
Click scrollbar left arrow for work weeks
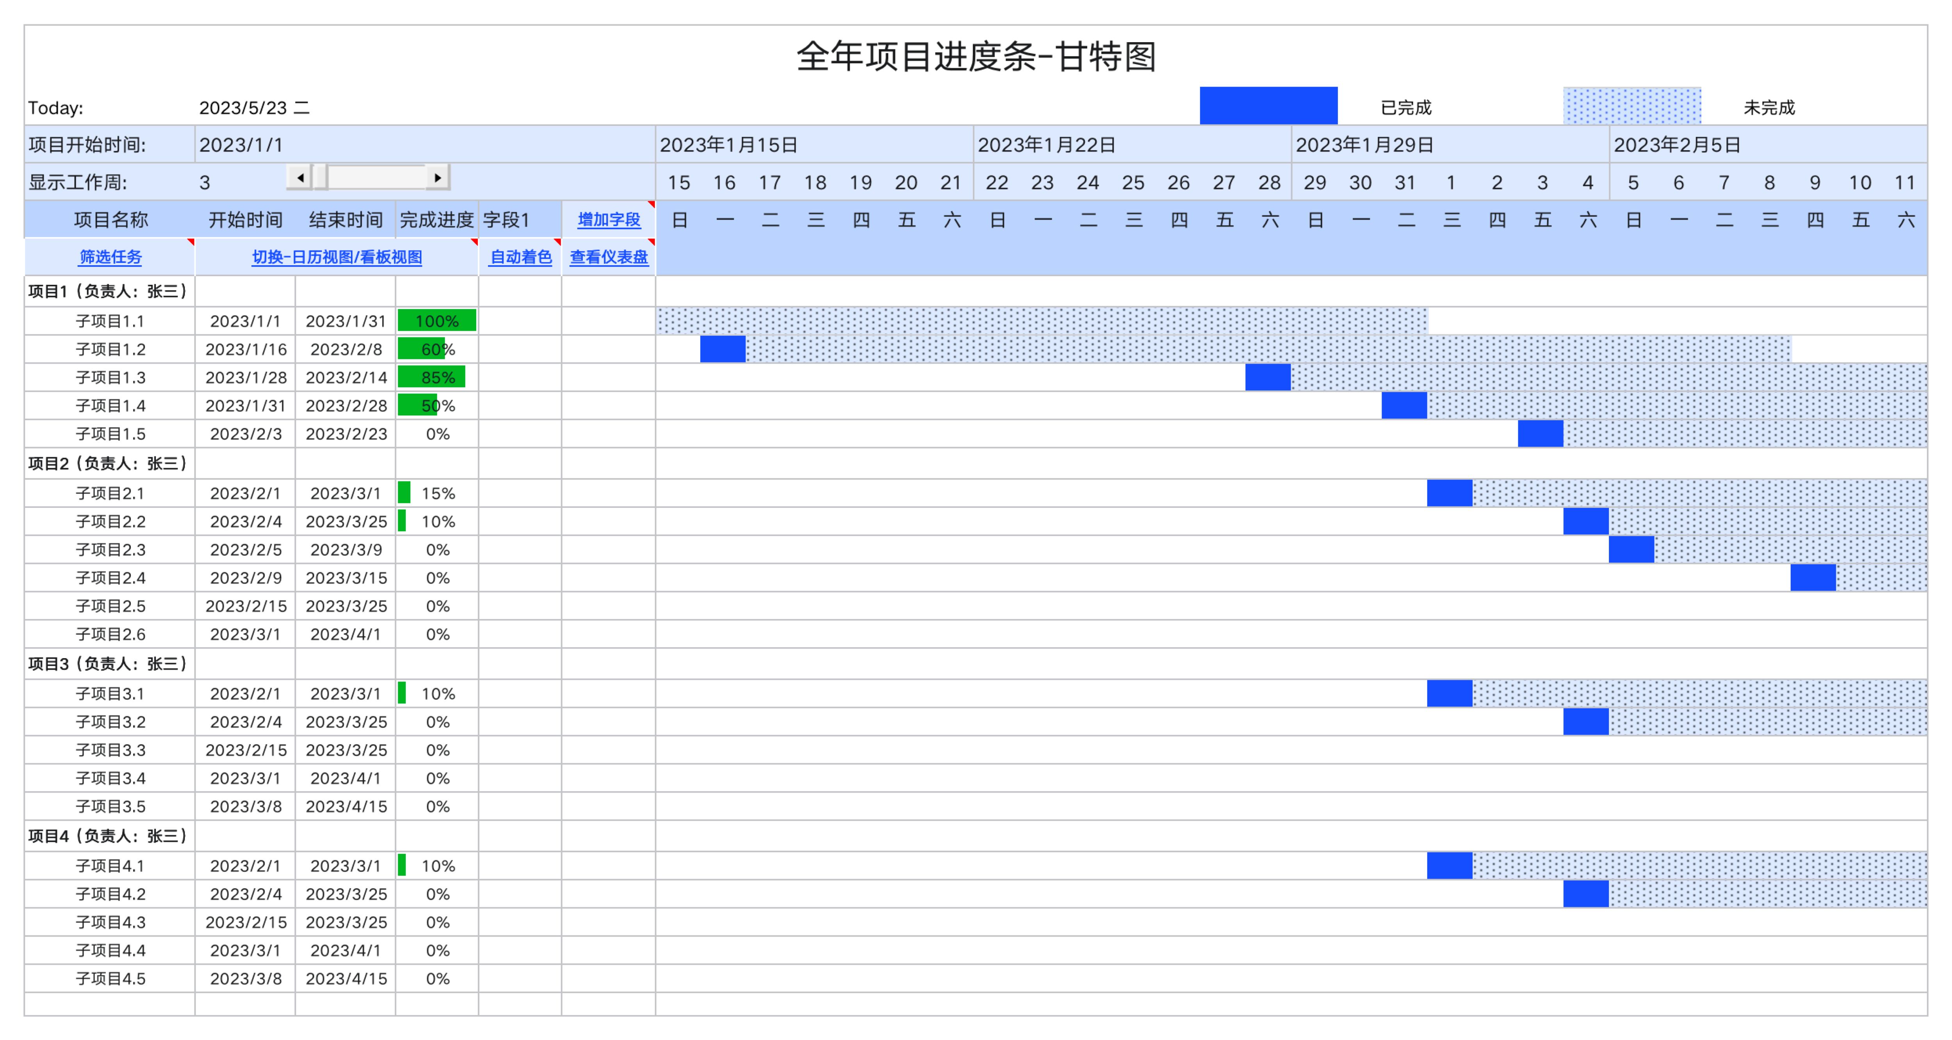point(300,178)
